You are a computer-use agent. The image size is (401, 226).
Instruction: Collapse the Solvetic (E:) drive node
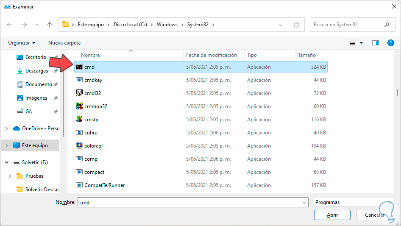6,162
